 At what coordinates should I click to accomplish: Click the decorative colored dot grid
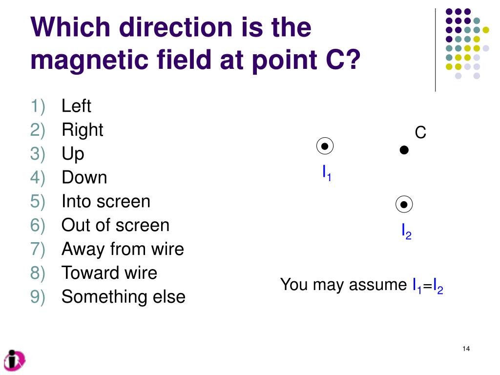click(467, 43)
